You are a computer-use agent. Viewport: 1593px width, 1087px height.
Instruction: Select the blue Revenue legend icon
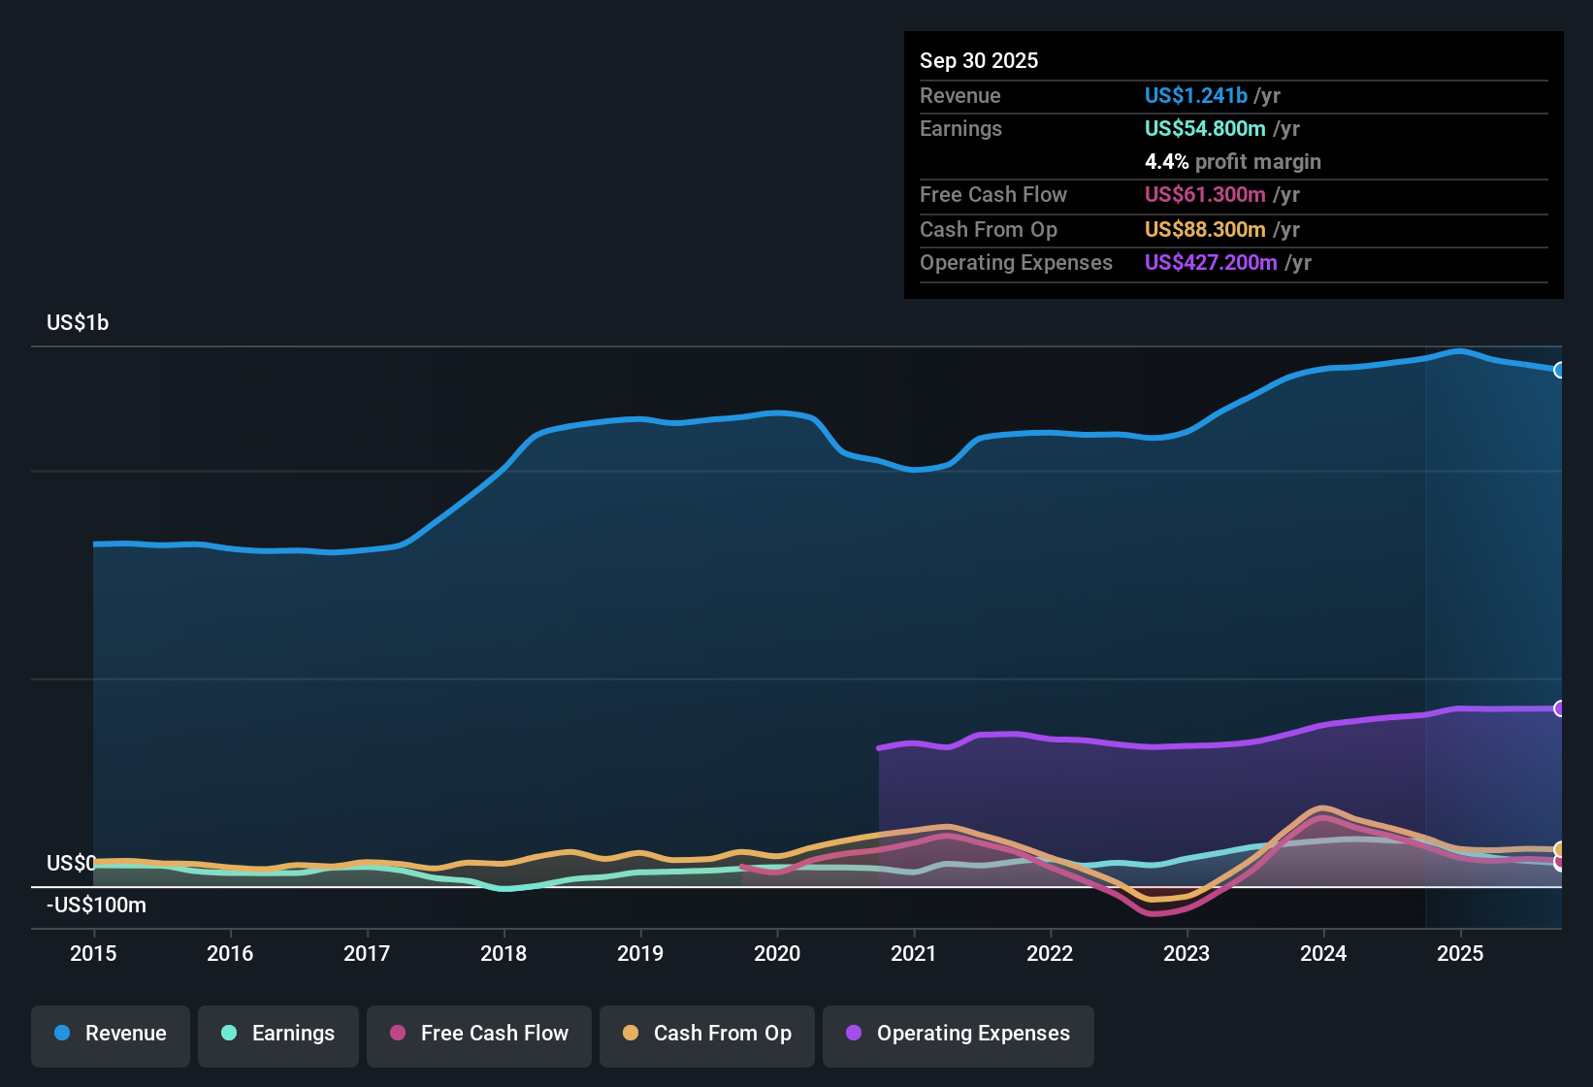point(62,1034)
